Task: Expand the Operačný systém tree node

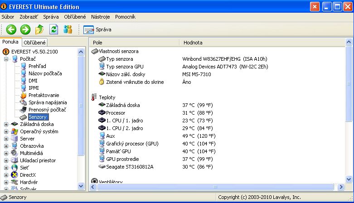Action: point(6,131)
